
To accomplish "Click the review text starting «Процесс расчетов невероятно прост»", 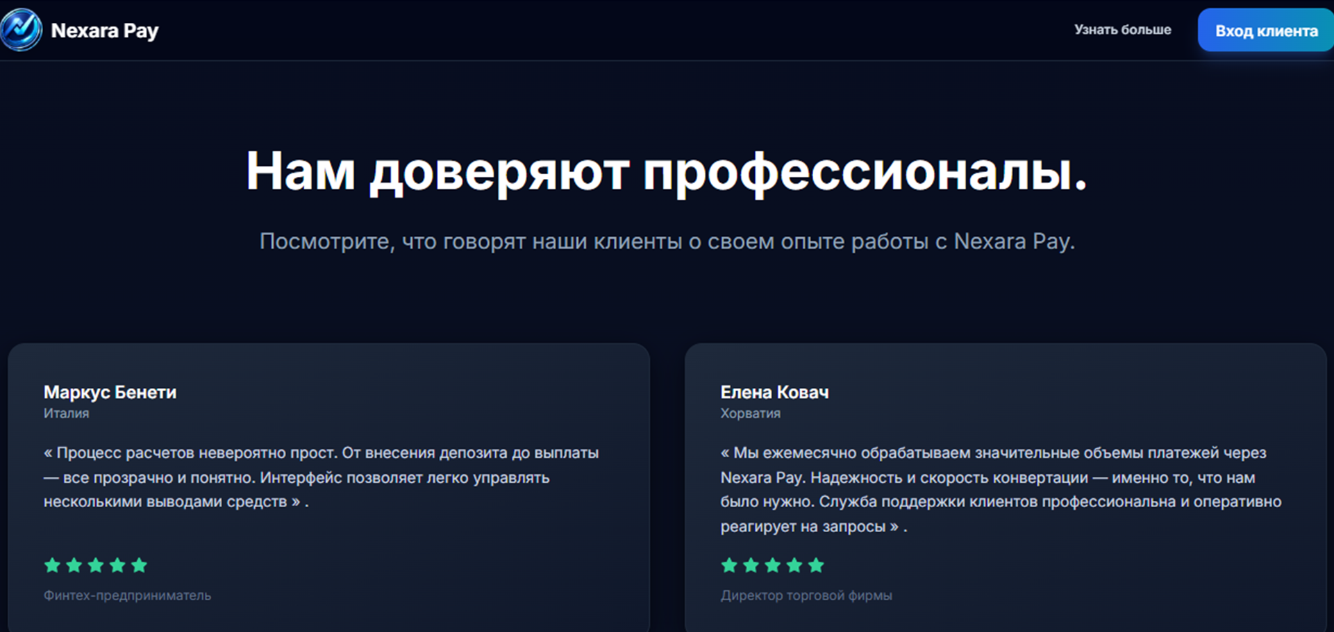I will pos(321,477).
